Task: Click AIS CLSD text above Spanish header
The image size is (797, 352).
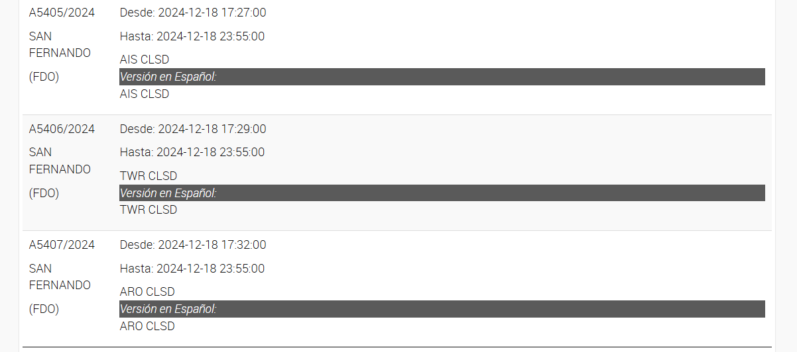Action: pyautogui.click(x=145, y=60)
